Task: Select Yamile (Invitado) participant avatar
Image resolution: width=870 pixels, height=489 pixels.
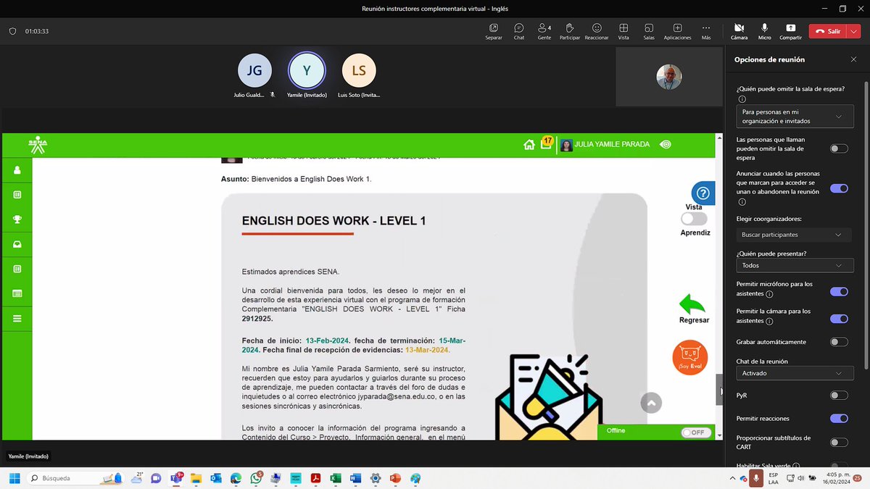Action: [x=307, y=70]
